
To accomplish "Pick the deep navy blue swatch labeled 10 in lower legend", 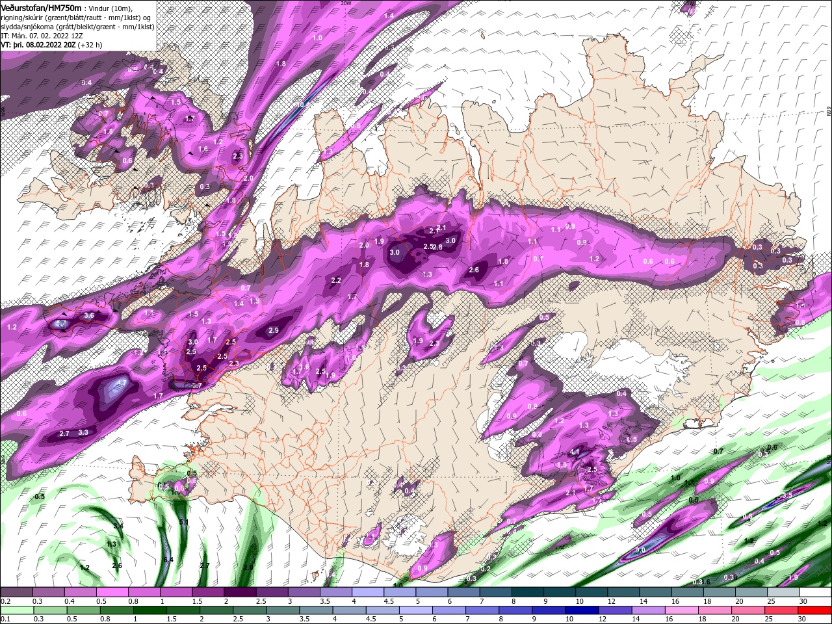I will [x=582, y=610].
